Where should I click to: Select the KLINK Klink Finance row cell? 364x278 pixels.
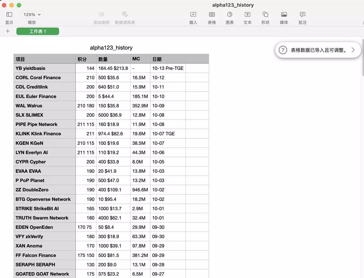[x=45, y=134]
